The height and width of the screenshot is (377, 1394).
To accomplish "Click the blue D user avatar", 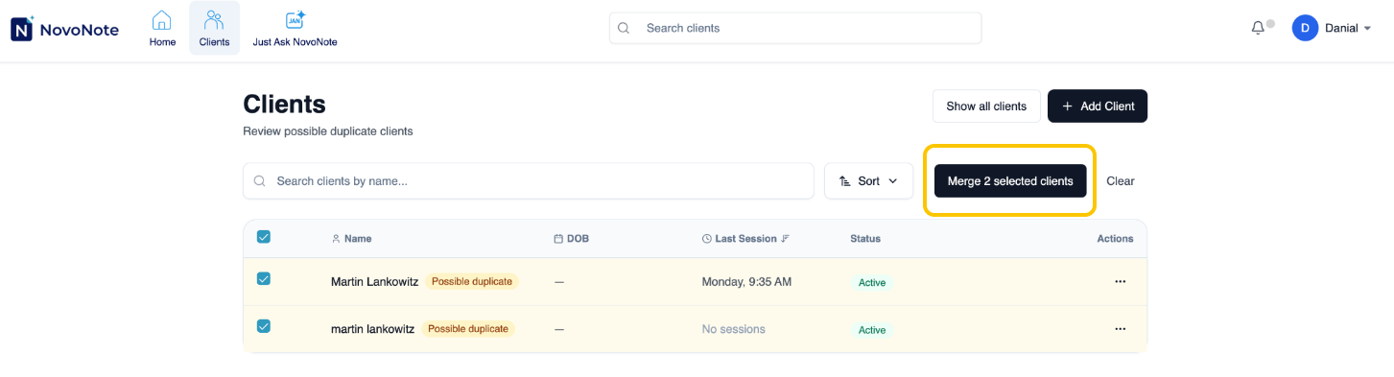I will (x=1305, y=28).
